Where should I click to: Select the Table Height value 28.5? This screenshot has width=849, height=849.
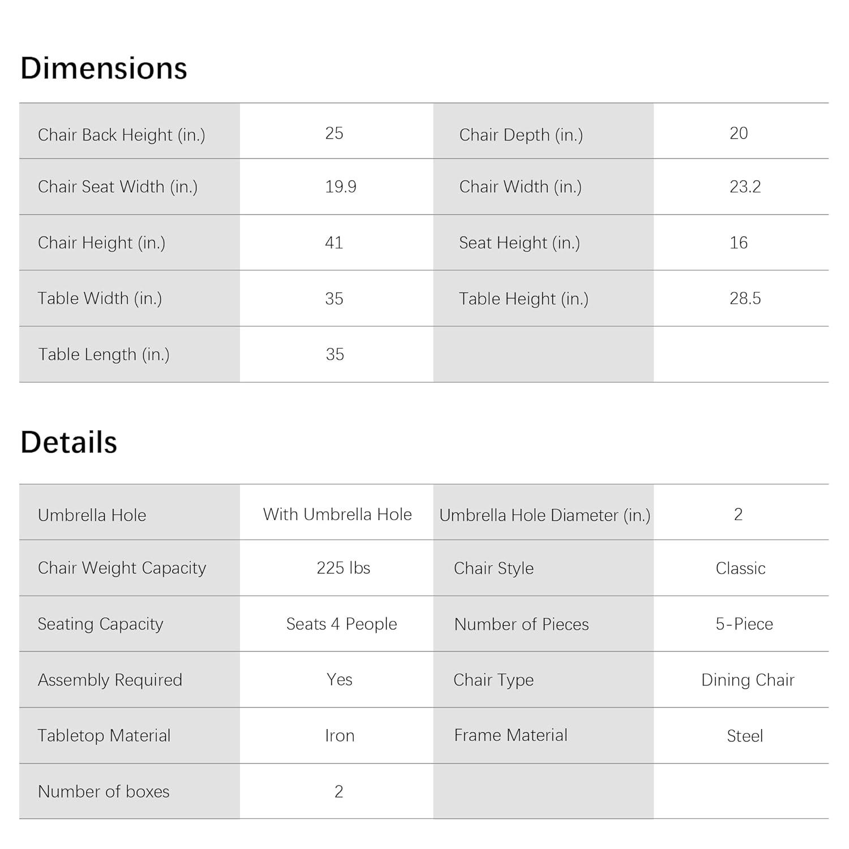coord(745,298)
